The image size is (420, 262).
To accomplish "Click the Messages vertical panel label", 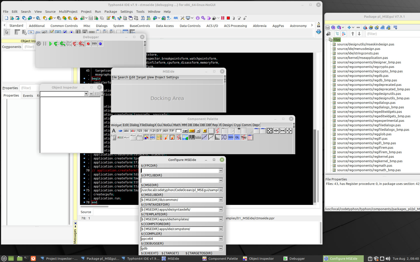I will (x=75, y=236).
